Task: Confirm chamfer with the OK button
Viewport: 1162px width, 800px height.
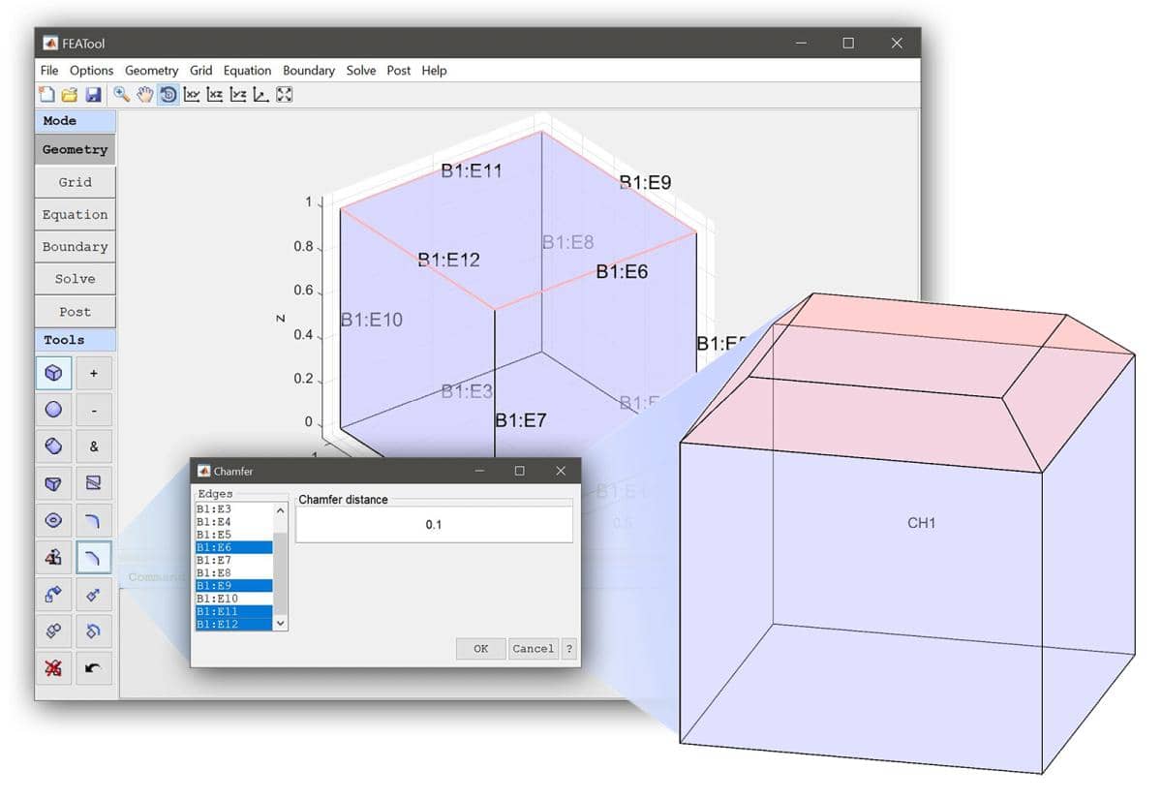Action: 480,649
